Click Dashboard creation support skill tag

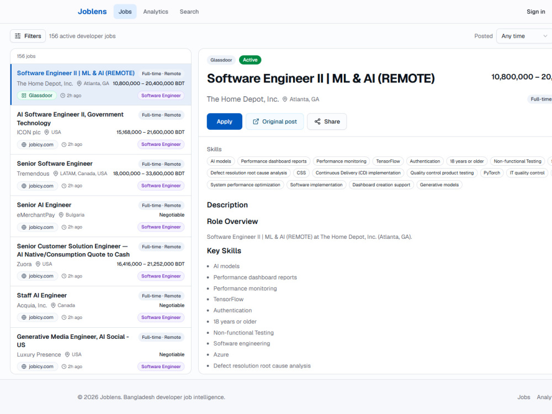coord(381,185)
